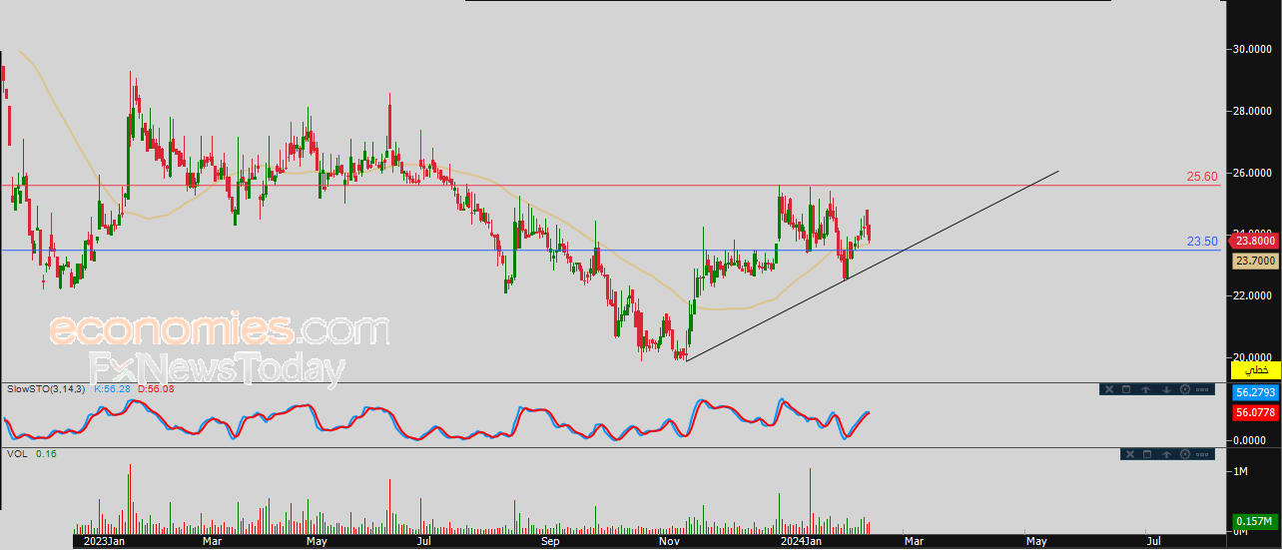This screenshot has width=1282, height=550.
Task: Click the 25.60 resistance level label
Action: point(1202,176)
